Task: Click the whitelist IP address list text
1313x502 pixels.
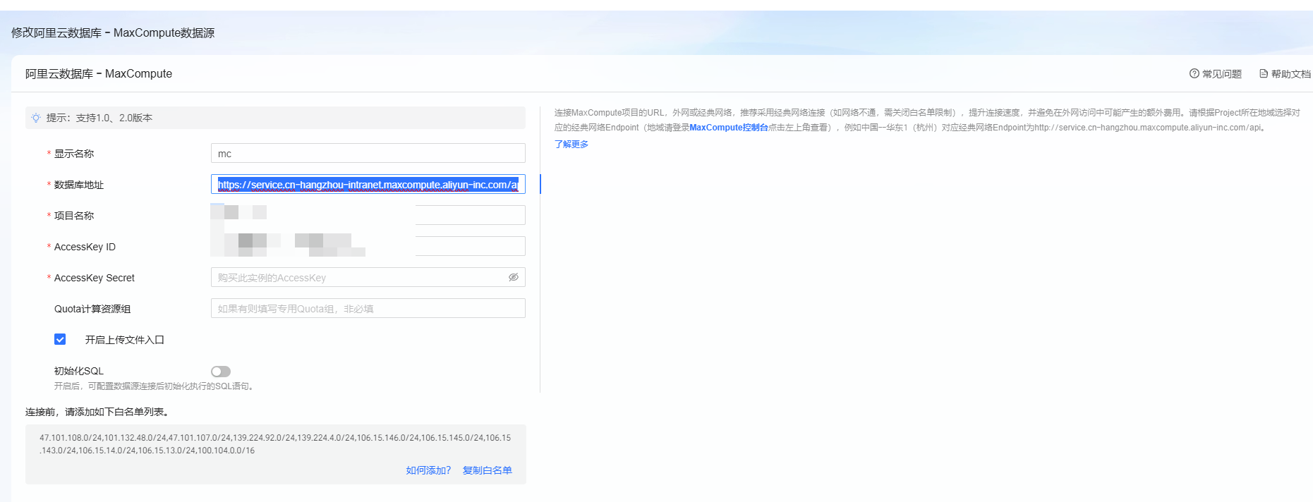Action: pyautogui.click(x=275, y=443)
